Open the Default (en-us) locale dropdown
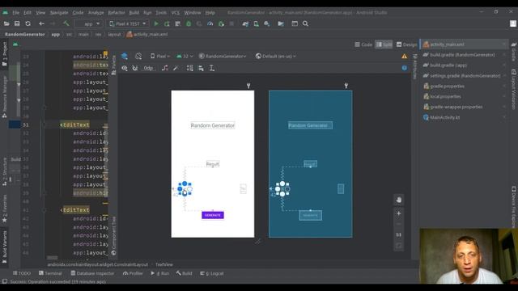 tap(276, 57)
